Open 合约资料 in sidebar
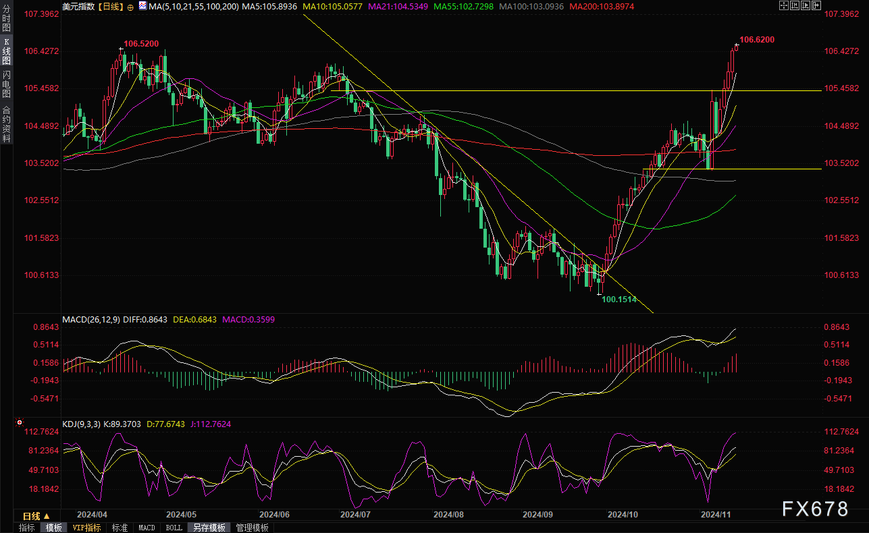The image size is (869, 533). (6, 123)
